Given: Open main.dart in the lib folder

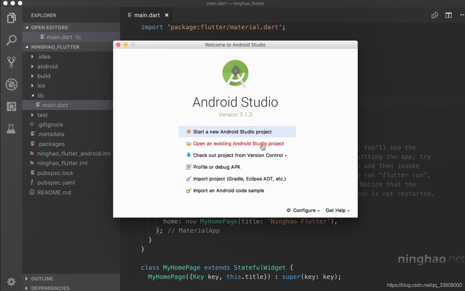Looking at the screenshot, I should pyautogui.click(x=68, y=105).
